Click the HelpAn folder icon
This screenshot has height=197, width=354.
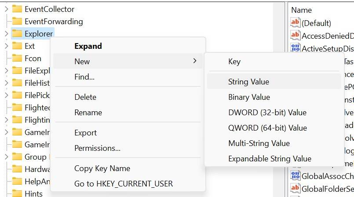pos(17,181)
